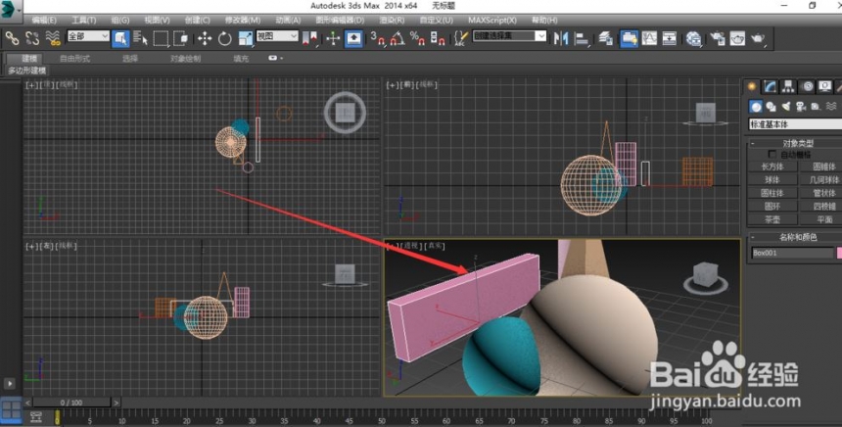Switch to the 自由形式 ribbon tab
Screen dimensions: 842x427
[x=74, y=59]
